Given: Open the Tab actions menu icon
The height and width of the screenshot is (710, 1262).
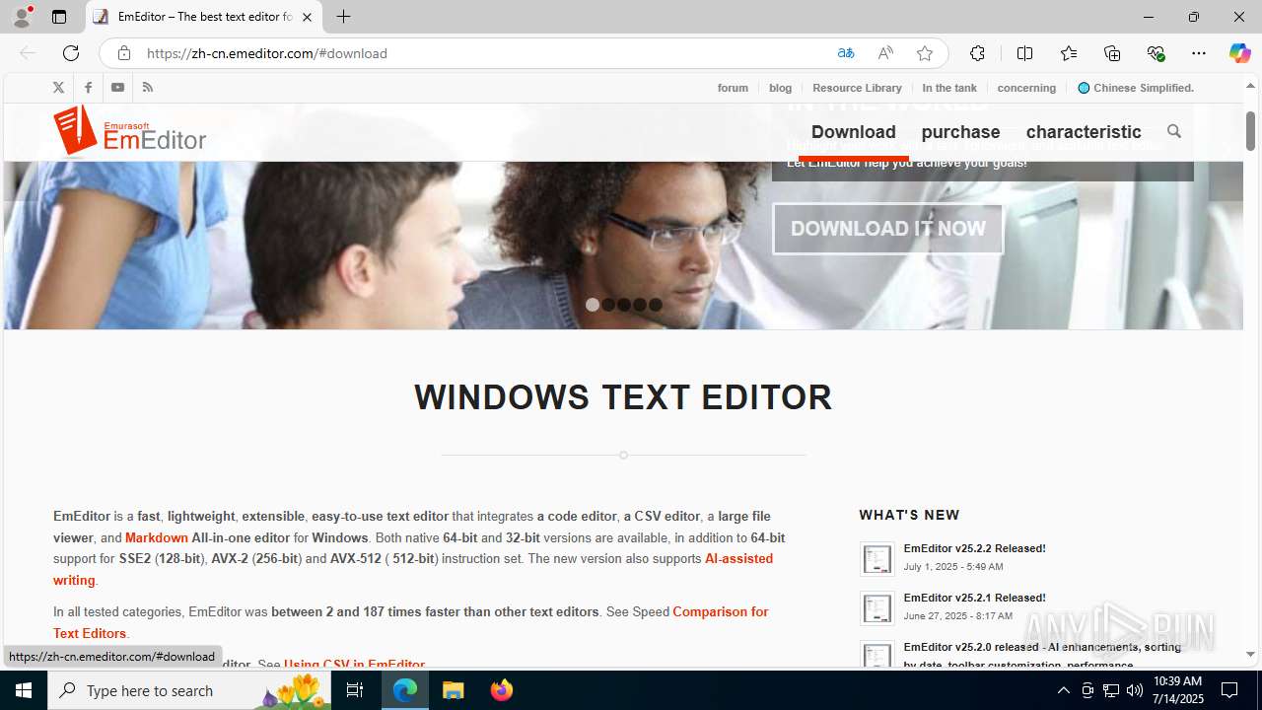Looking at the screenshot, I should [59, 17].
